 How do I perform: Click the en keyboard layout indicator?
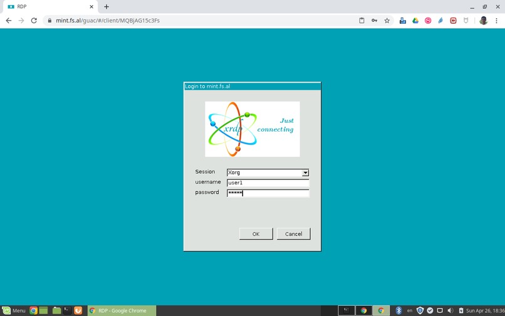pos(409,310)
